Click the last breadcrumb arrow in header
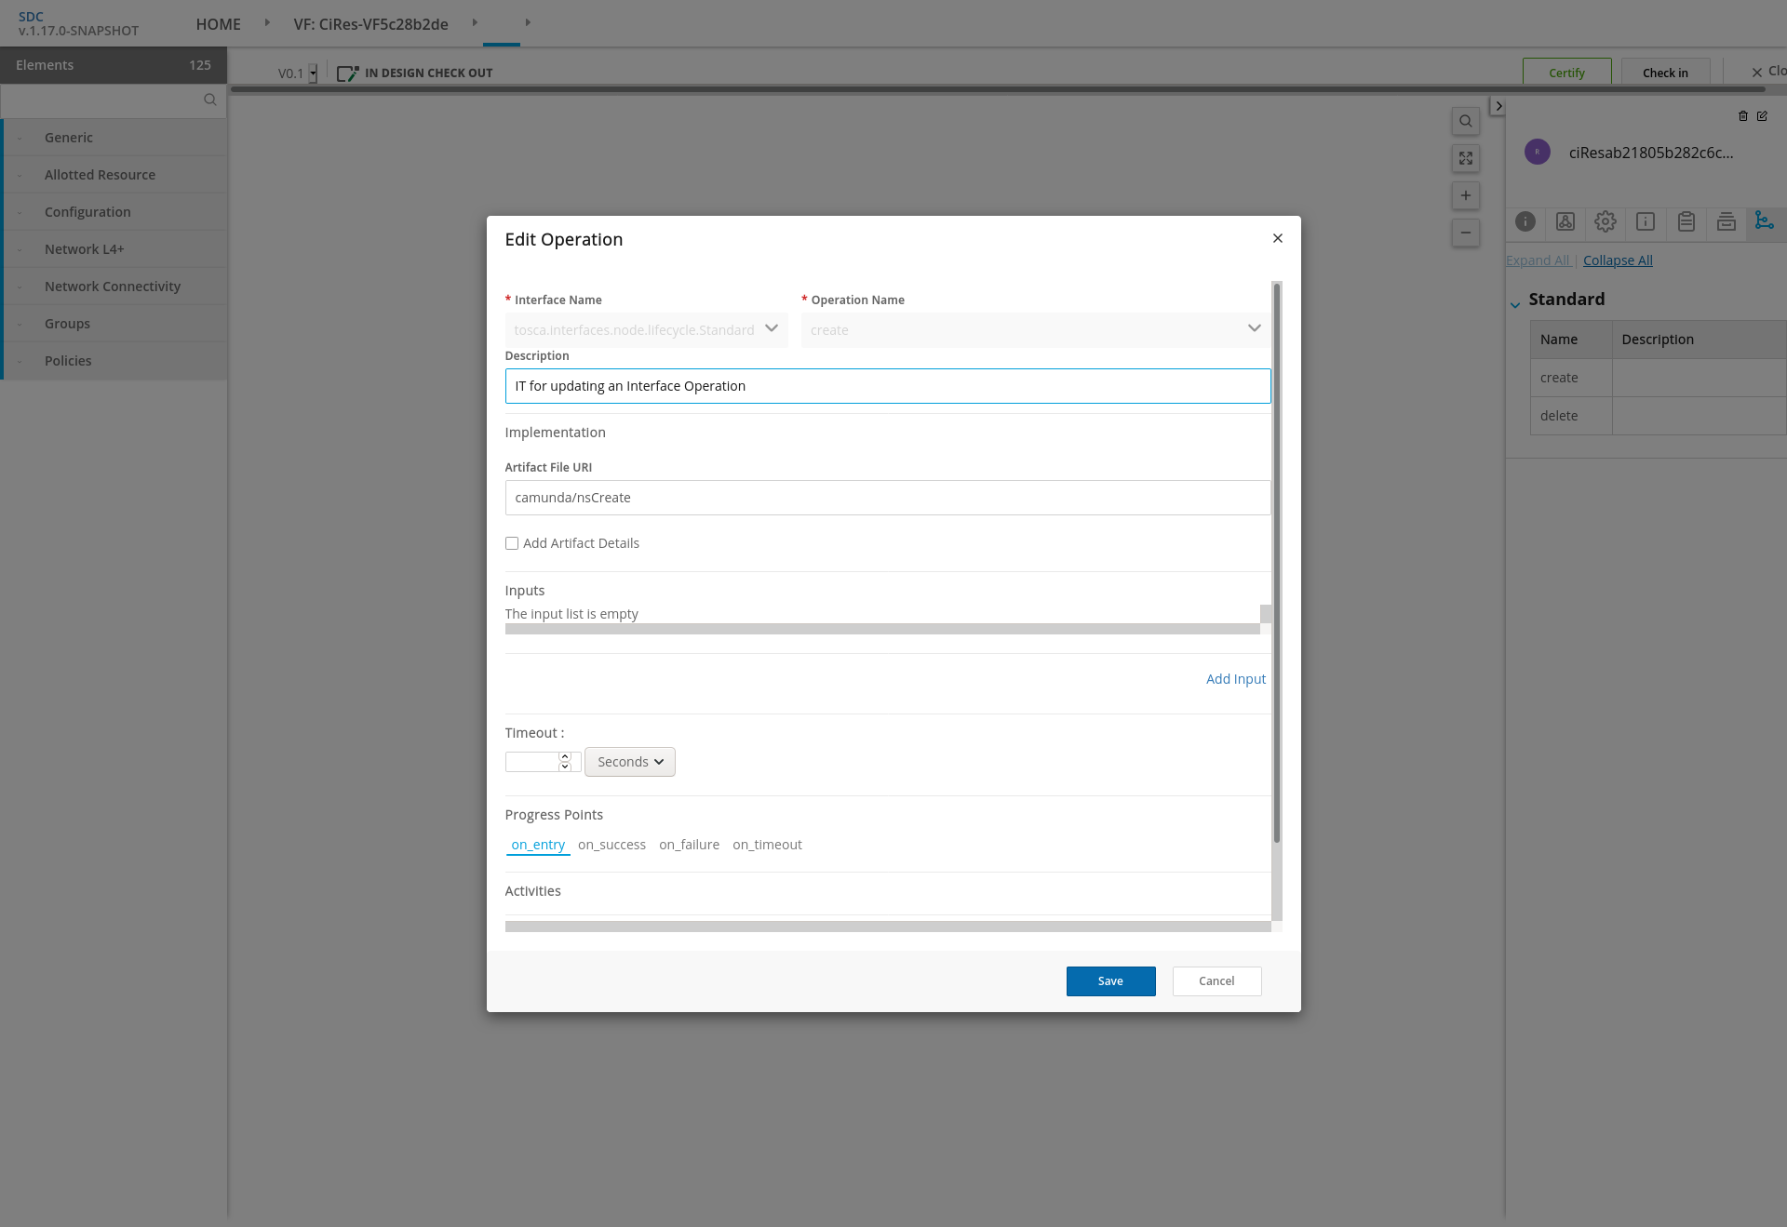 (528, 22)
